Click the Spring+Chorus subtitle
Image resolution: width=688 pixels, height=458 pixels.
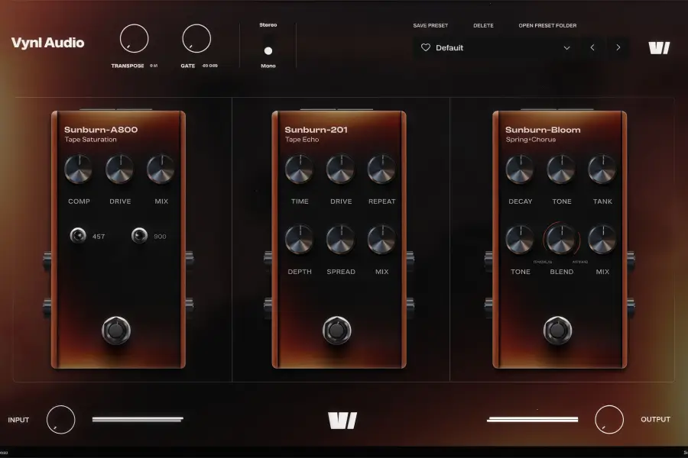click(x=531, y=140)
